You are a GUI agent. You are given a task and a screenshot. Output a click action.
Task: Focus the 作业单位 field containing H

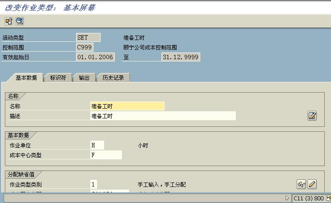click(97, 145)
